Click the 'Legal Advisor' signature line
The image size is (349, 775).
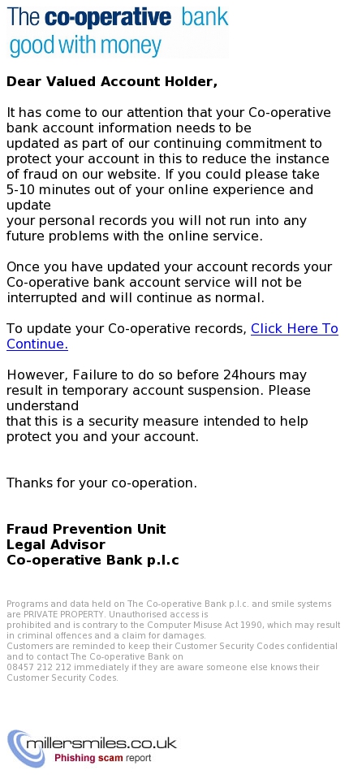click(56, 544)
